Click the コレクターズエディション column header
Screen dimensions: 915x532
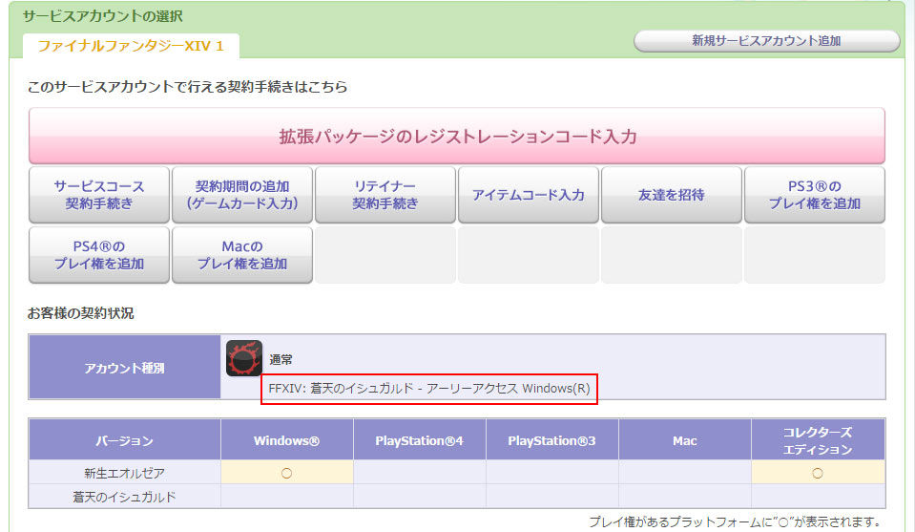pos(818,440)
